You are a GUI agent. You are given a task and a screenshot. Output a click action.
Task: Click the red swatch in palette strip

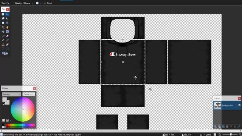click(8, 125)
